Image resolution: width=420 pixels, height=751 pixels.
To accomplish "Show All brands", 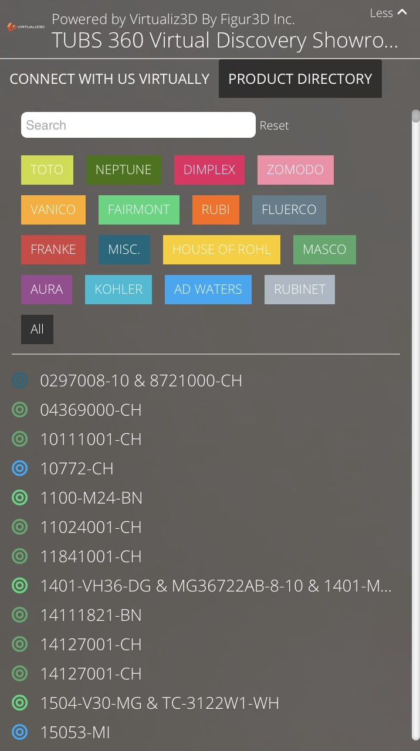I will point(38,329).
